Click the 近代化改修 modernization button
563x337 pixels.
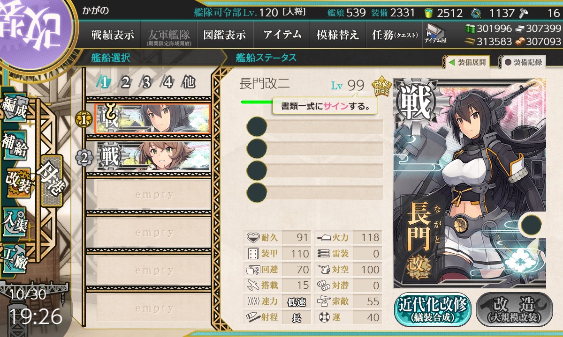coord(432,309)
